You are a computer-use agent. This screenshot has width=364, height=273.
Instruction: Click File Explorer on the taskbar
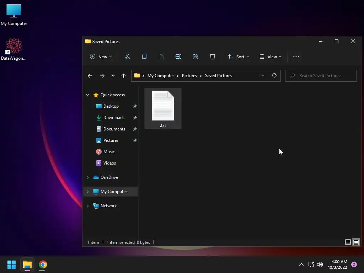pos(27,264)
